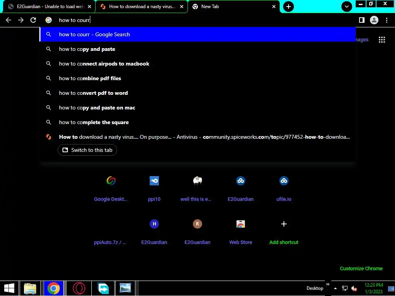Open the profile avatar icon

pos(374,20)
